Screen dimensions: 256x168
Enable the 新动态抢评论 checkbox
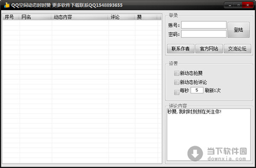[177, 82]
